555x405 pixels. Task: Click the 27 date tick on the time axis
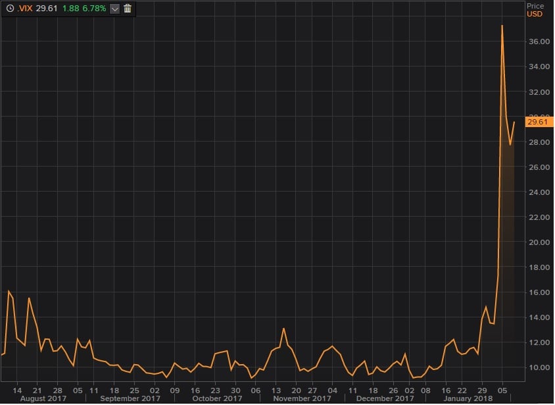pos(312,391)
